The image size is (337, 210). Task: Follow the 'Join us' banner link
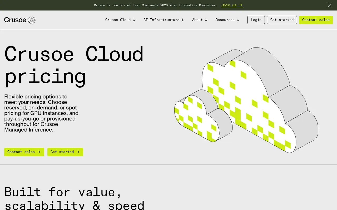232,5
